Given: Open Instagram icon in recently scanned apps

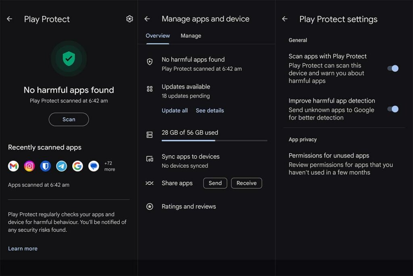Looking at the screenshot, I should click(29, 166).
